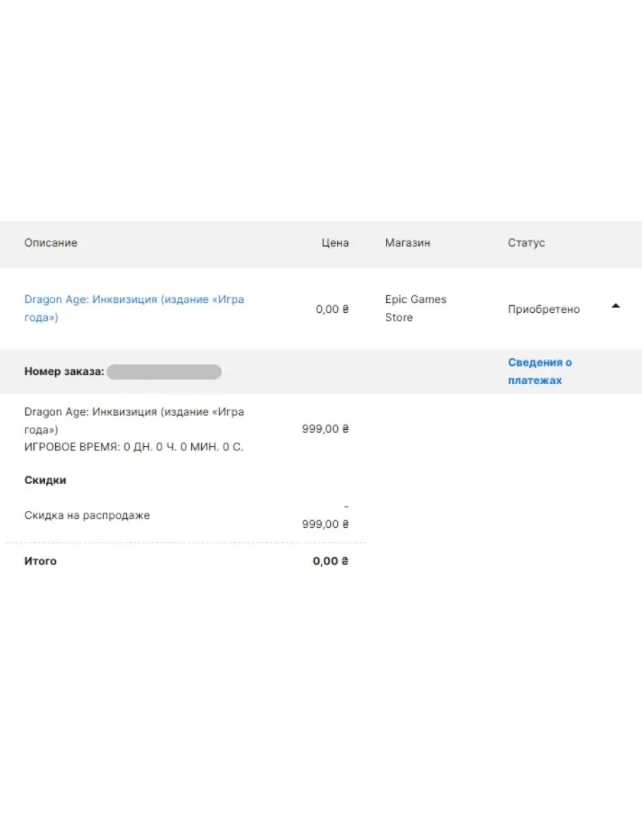Click the Итого total label

point(40,561)
